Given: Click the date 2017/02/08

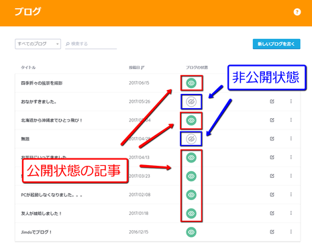Looking at the screenshot, I should point(140,195).
